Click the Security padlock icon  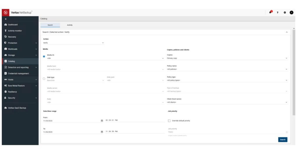(6, 98)
